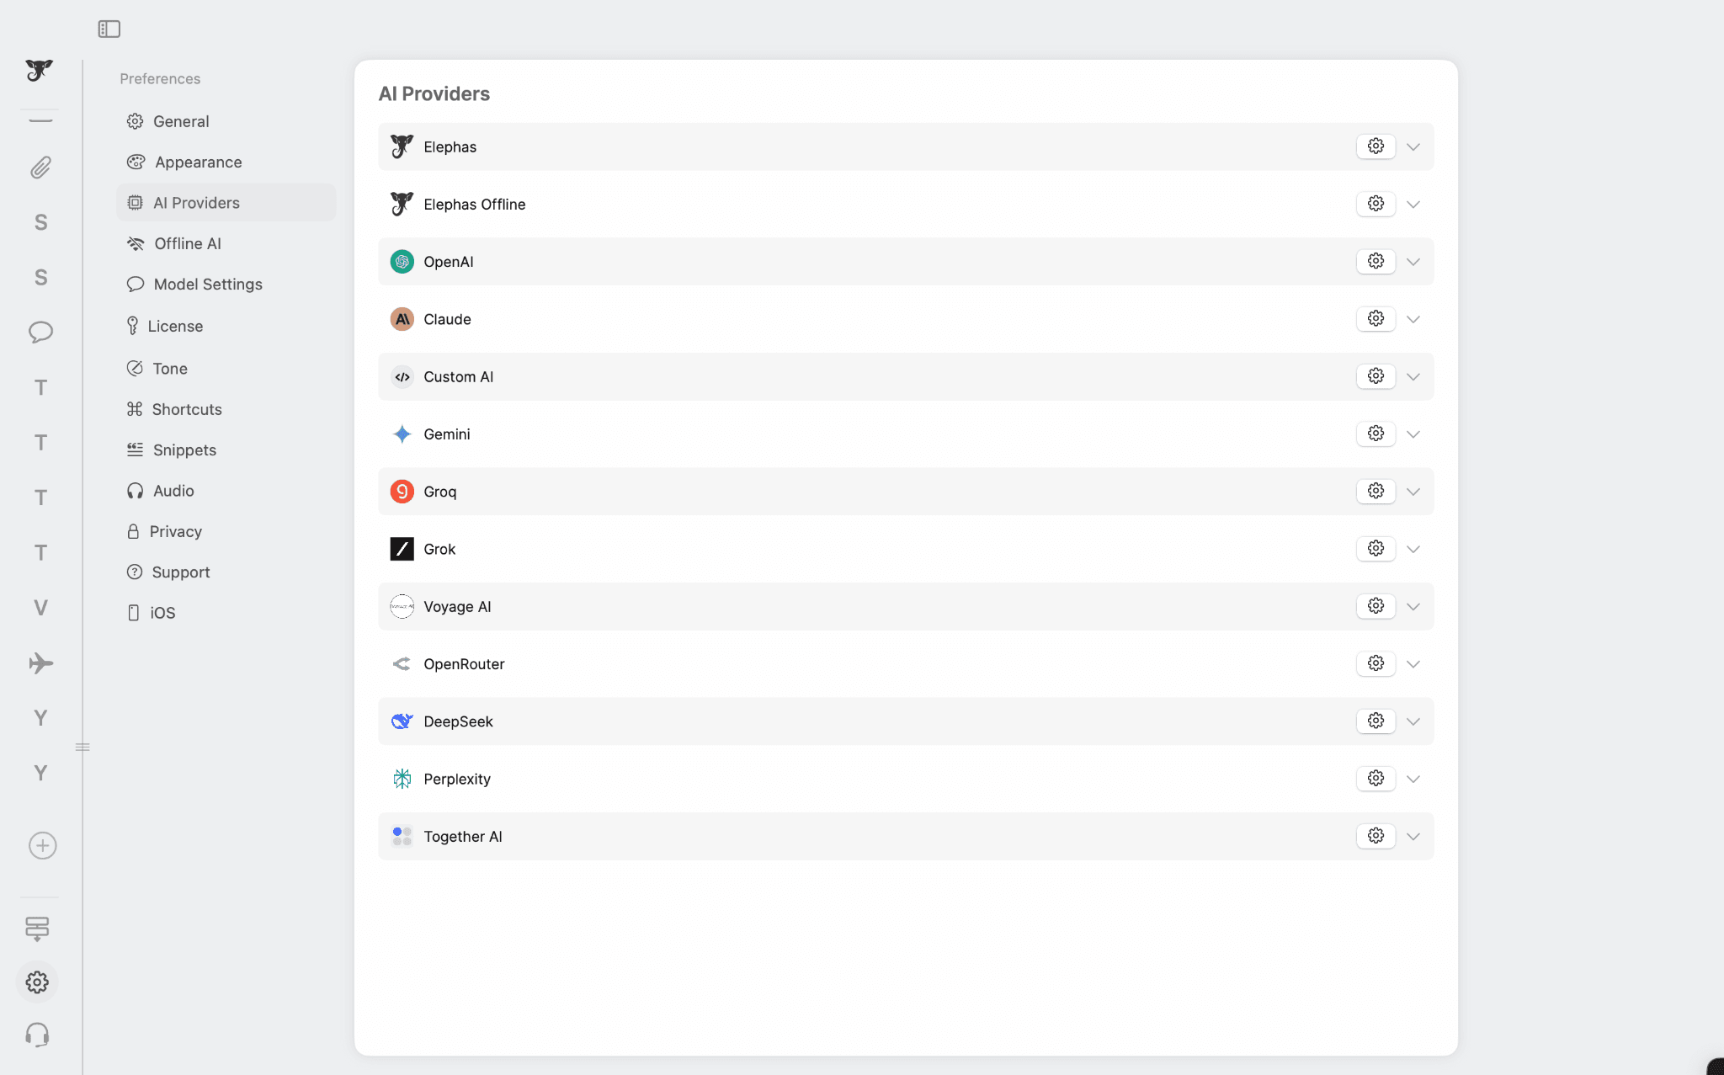Click the airplane icon in the left sidebar
Image resolution: width=1724 pixels, height=1075 pixels.
coord(40,663)
